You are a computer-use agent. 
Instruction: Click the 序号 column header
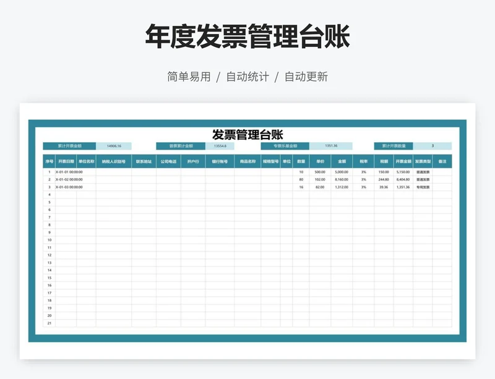click(x=49, y=161)
